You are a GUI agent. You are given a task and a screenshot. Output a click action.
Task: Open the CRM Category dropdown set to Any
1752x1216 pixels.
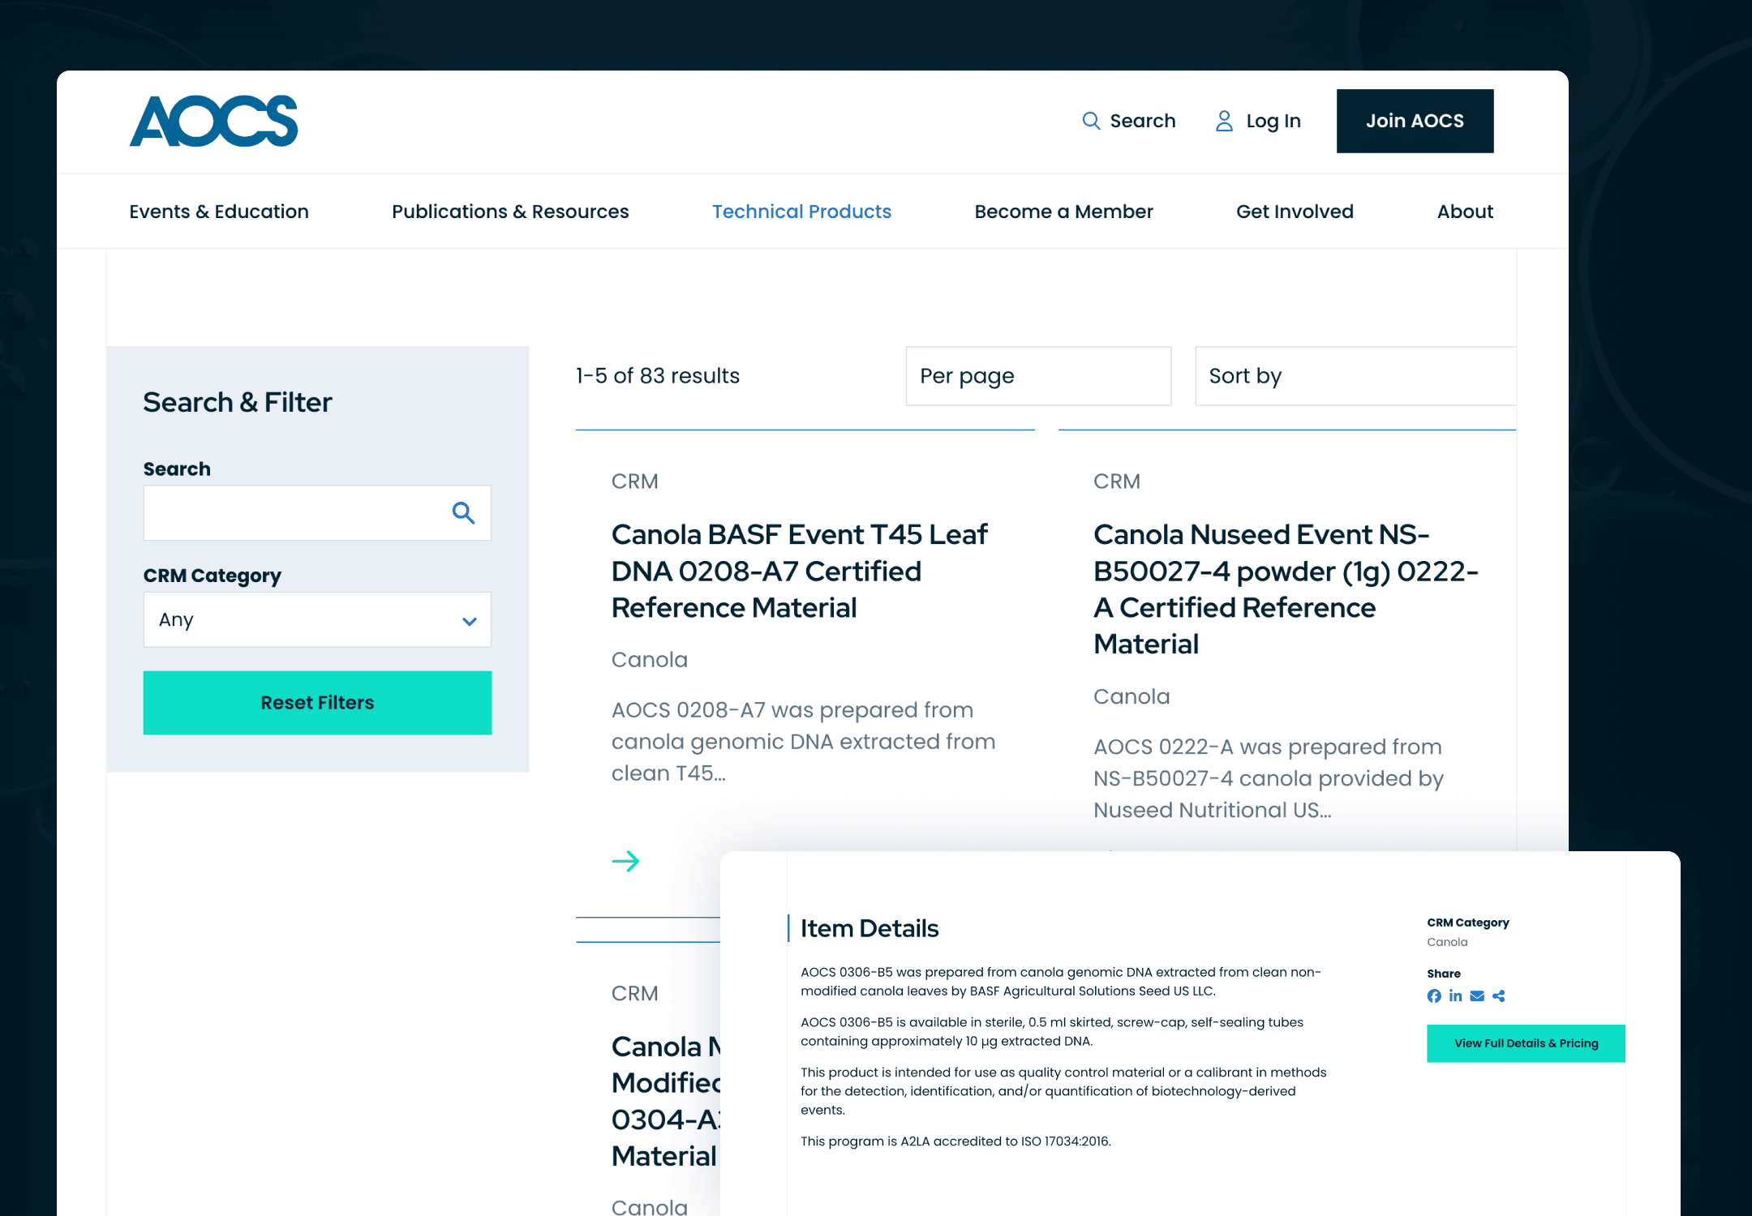click(x=317, y=619)
